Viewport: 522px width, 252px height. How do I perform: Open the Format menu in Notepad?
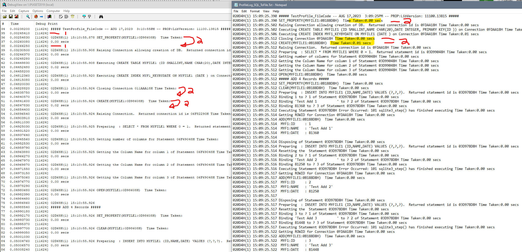[x=255, y=11]
